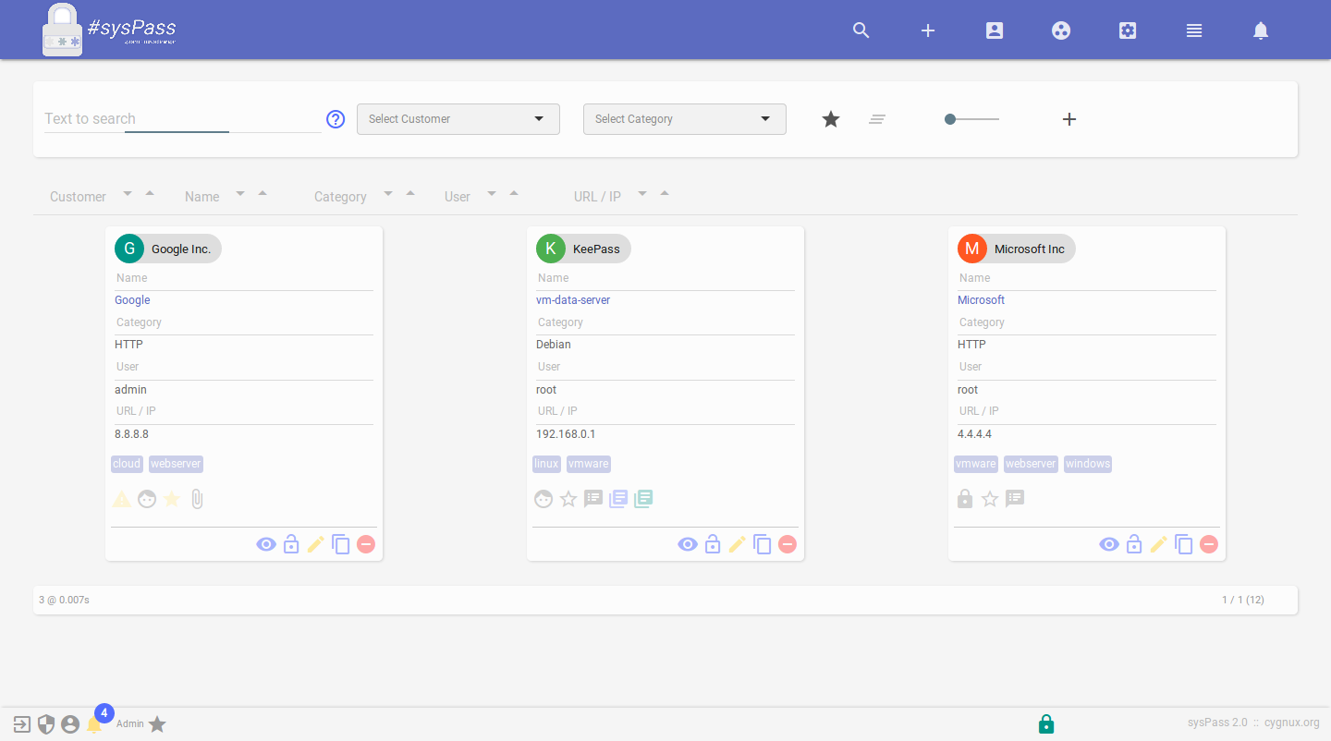Open footer notification bell with badge 4
Viewport: 1331px width, 741px height.
tap(94, 724)
